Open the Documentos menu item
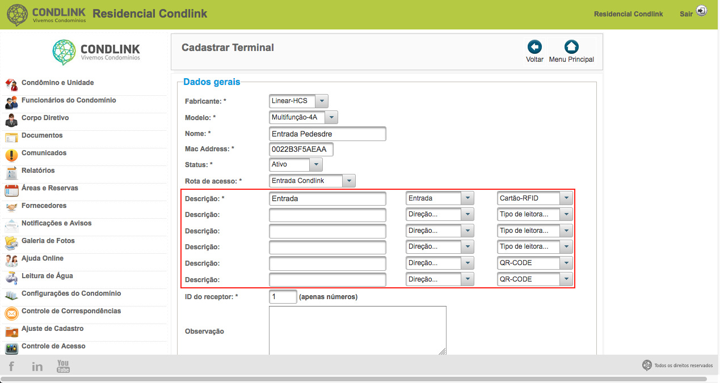 click(x=42, y=135)
